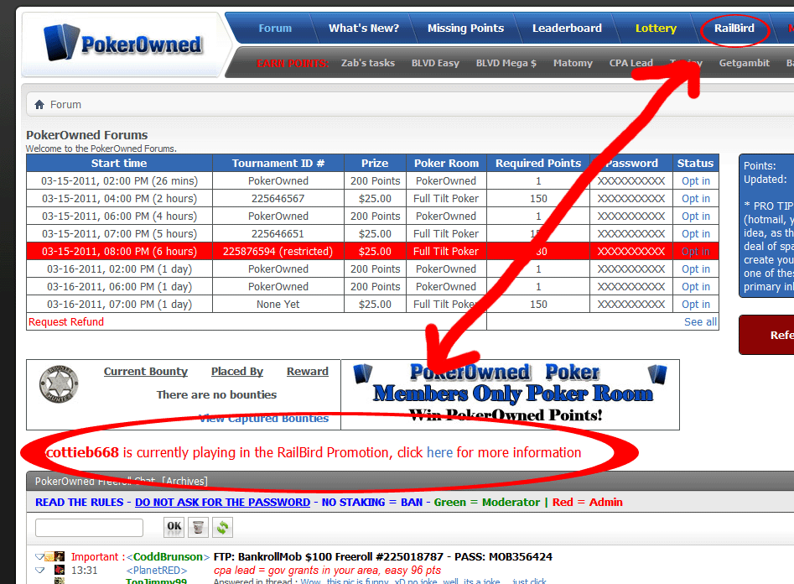Open the Lottery tab
794x584 pixels.
(x=656, y=29)
